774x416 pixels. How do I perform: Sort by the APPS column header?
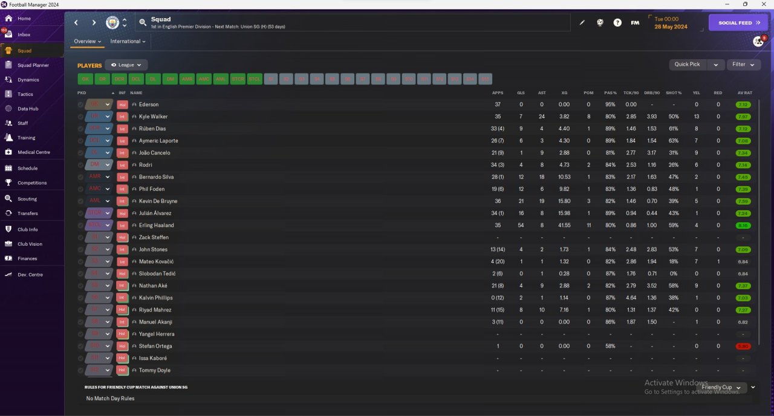point(498,93)
